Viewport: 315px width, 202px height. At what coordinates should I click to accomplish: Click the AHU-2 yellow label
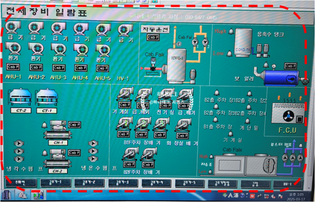tap(36, 77)
